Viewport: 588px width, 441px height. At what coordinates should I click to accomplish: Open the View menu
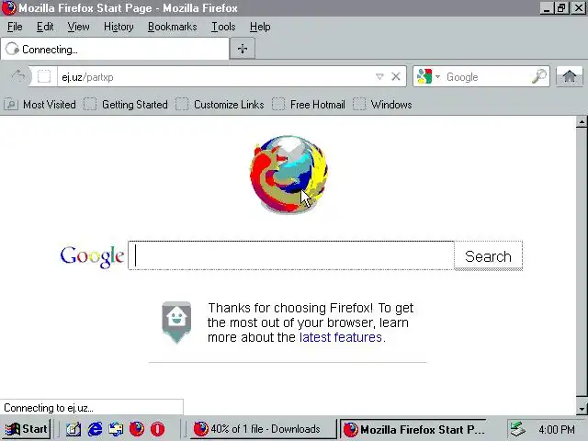pos(78,27)
